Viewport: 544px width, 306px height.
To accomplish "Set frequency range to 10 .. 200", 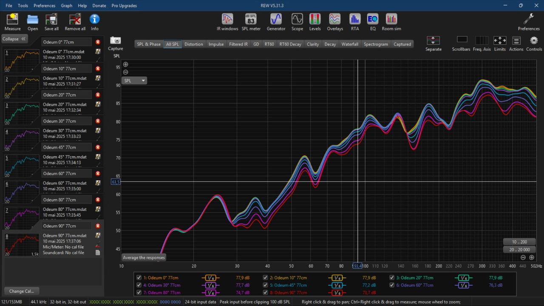I will pyautogui.click(x=519, y=242).
